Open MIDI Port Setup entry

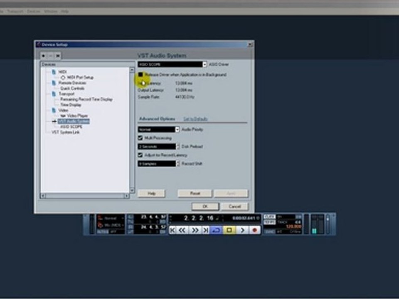pos(80,77)
